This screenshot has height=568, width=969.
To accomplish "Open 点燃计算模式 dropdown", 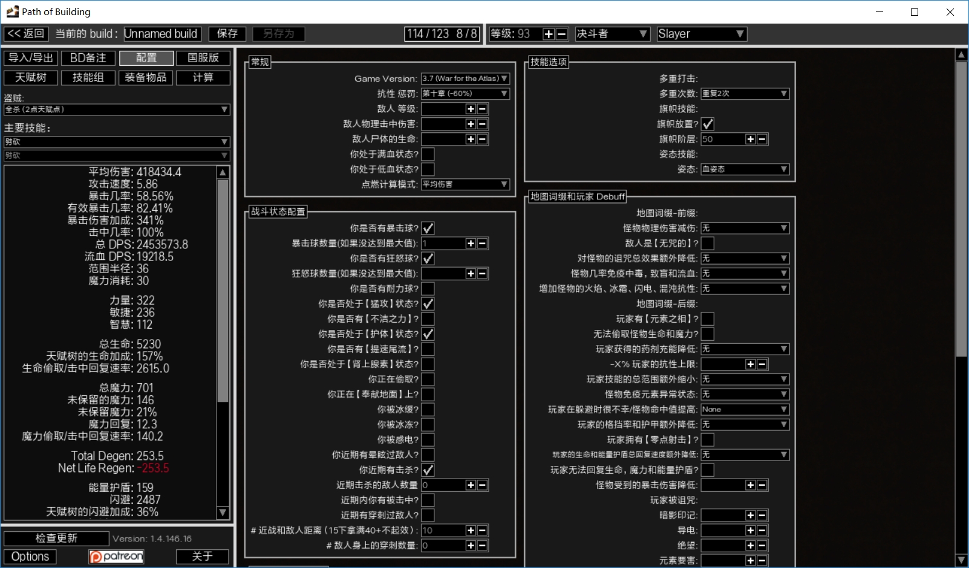I will pos(465,184).
